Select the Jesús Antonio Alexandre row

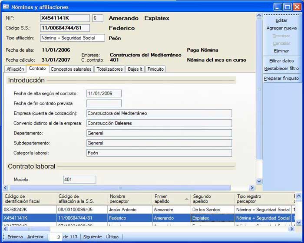point(130,210)
